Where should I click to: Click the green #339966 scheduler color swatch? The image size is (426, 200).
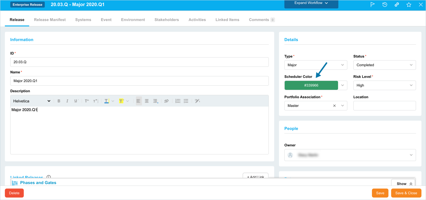point(311,85)
